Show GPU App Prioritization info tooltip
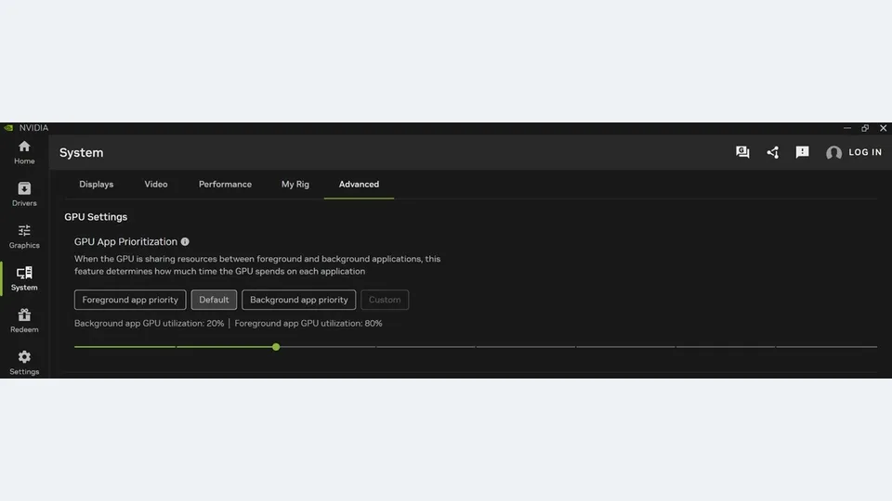The image size is (892, 501). pyautogui.click(x=185, y=242)
